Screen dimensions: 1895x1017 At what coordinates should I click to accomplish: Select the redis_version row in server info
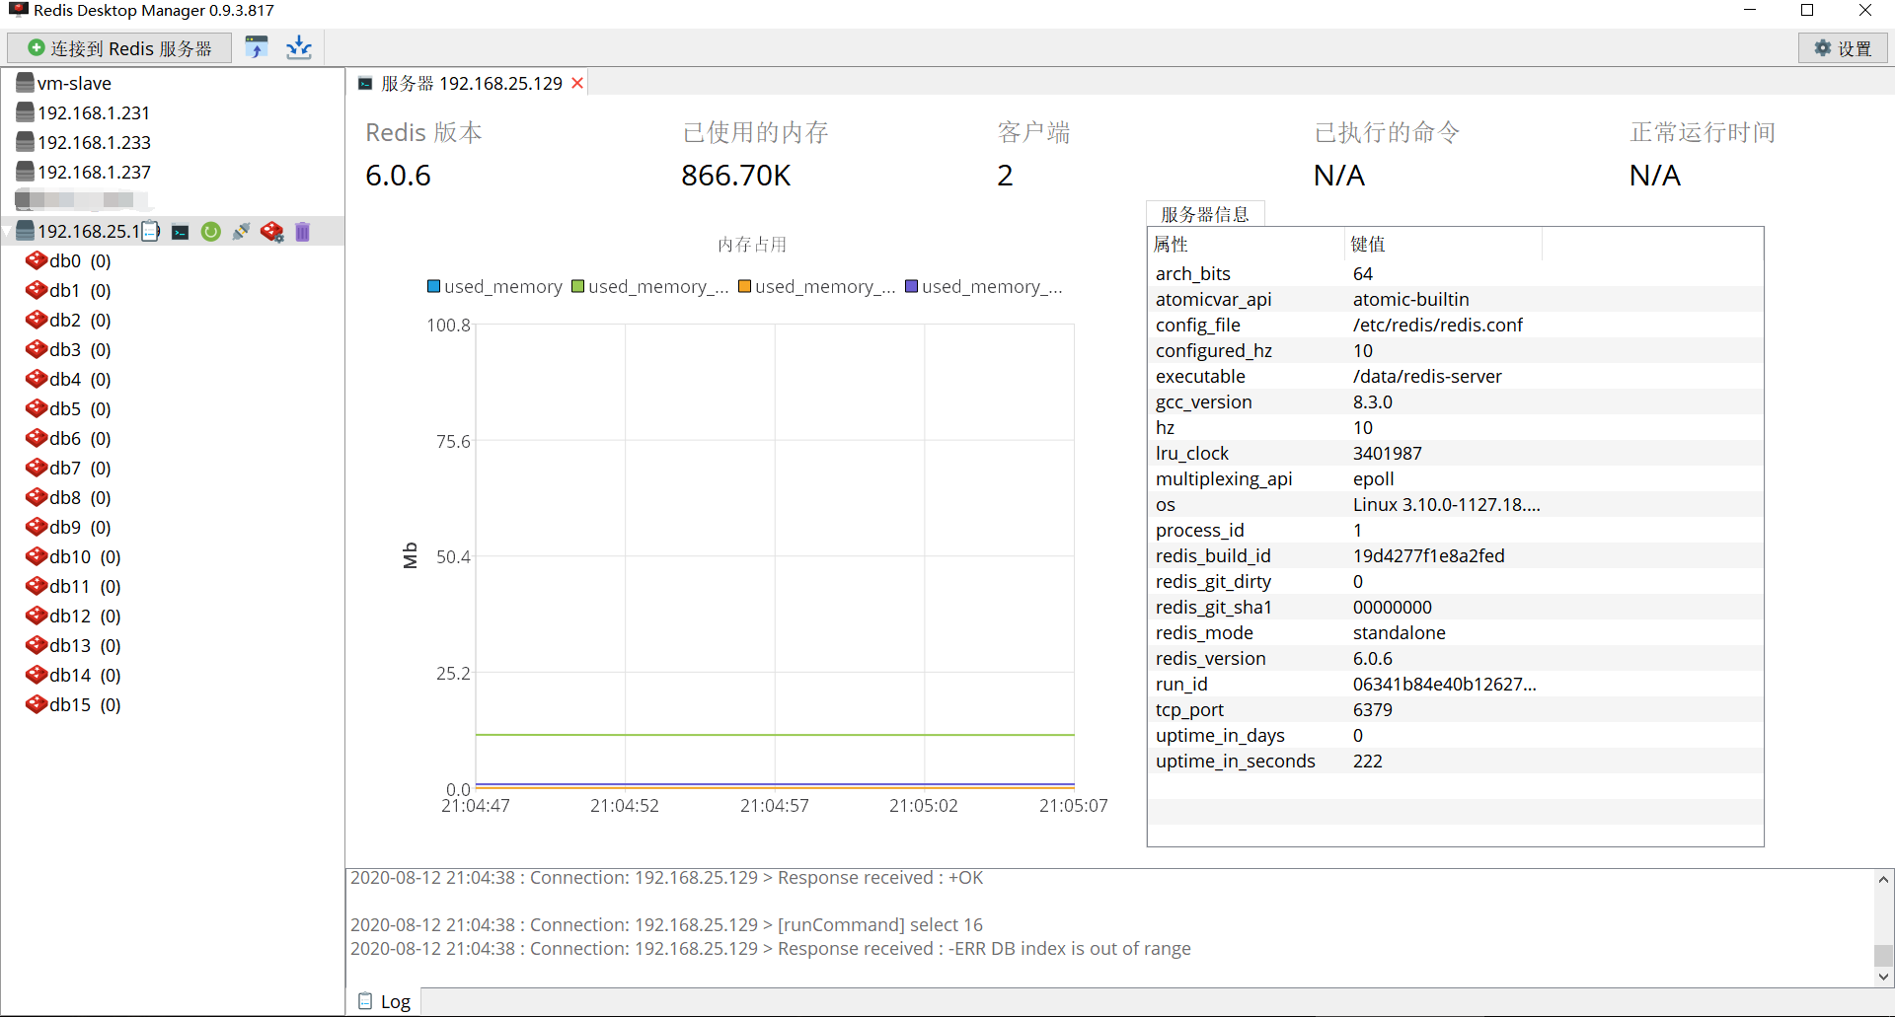(x=1456, y=658)
